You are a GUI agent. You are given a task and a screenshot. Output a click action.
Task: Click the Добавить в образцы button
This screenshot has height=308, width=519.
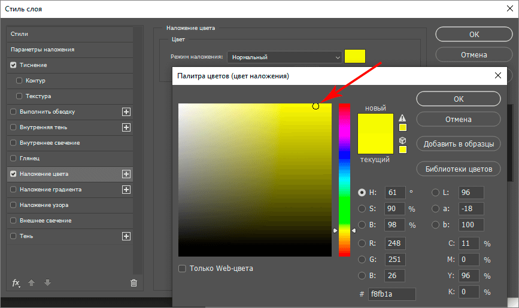coord(459,144)
